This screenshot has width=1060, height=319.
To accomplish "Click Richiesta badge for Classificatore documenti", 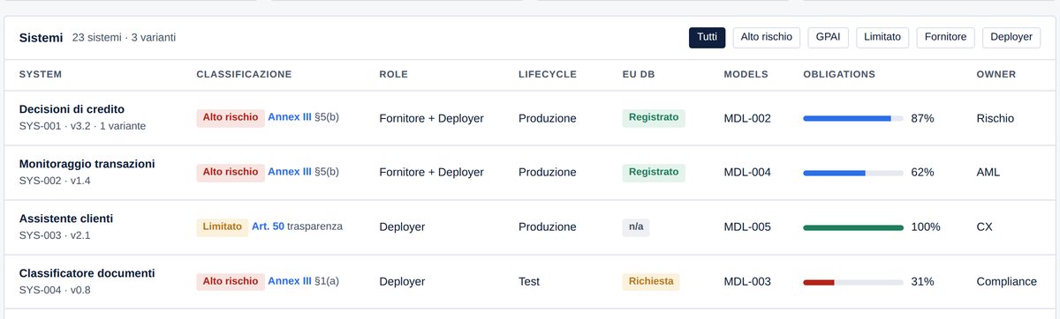I will [651, 281].
